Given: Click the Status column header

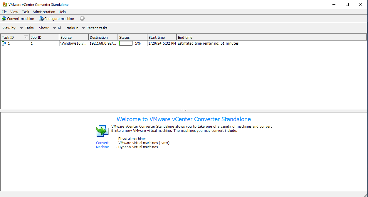Looking at the screenshot, I should [133, 37].
